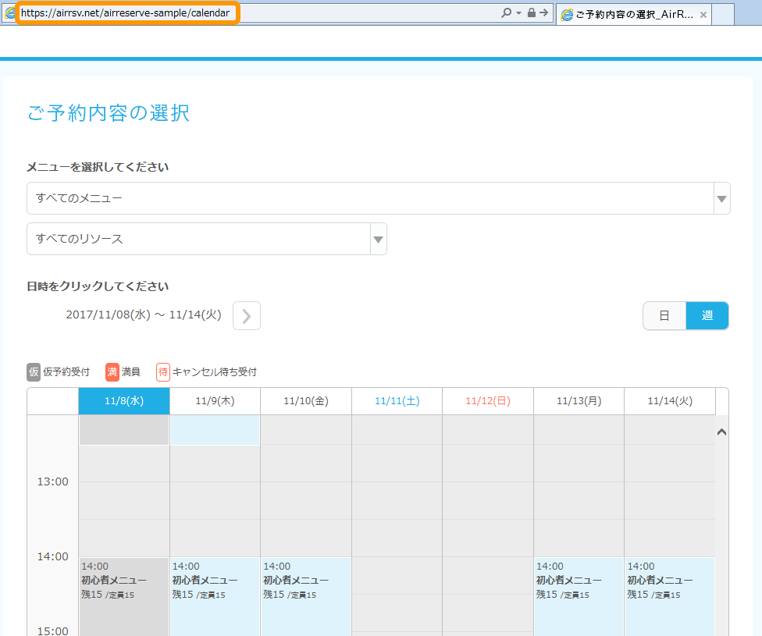Open the すべてのメニュー dropdown
This screenshot has height=636, width=762.
point(370,198)
